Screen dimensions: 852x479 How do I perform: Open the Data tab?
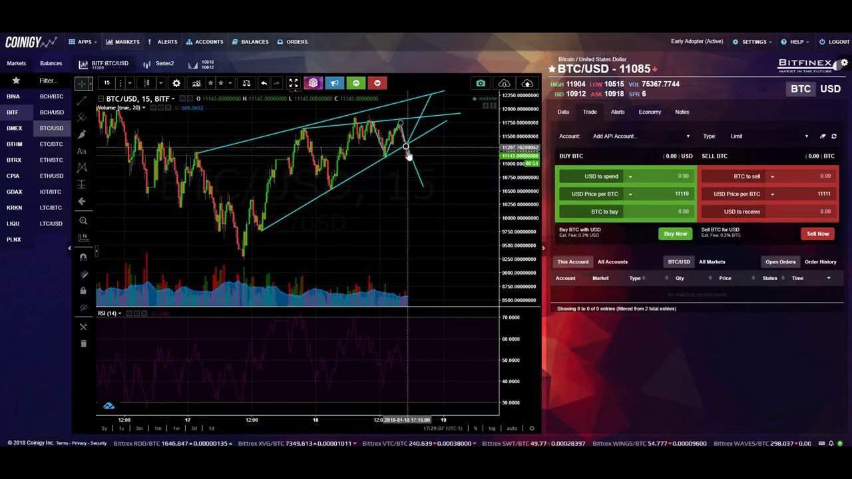click(563, 112)
